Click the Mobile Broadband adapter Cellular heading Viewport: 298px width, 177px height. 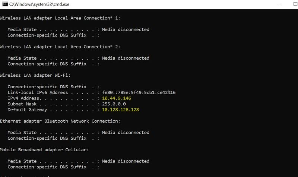(x=44, y=150)
